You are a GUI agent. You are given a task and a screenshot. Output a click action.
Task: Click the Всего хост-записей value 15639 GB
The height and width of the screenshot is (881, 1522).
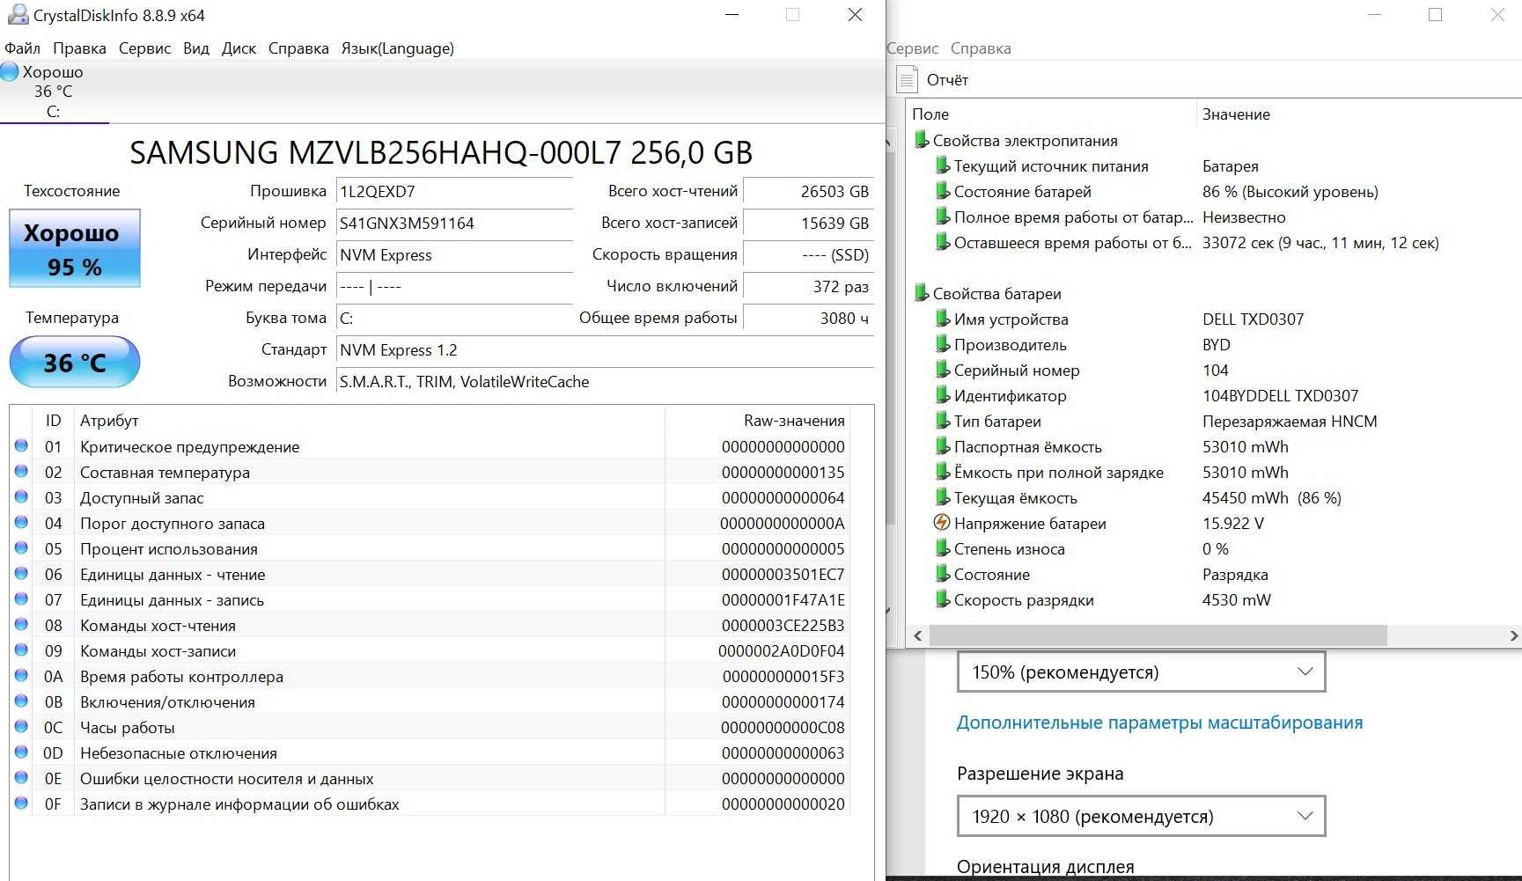coord(809,223)
